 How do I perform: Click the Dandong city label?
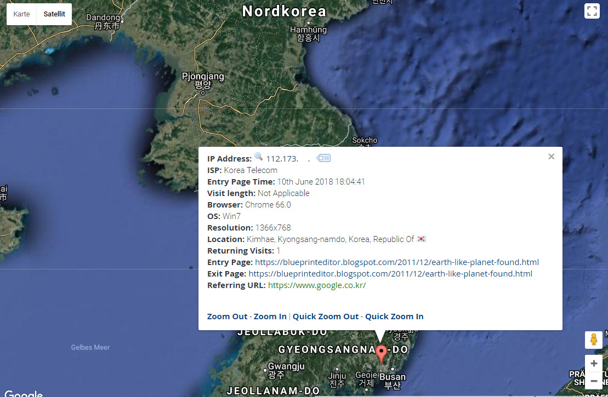103,22
